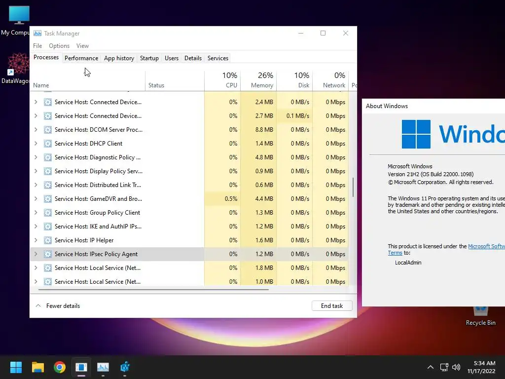Open the Start menu Windows logo
This screenshot has width=505, height=379.
point(16,367)
